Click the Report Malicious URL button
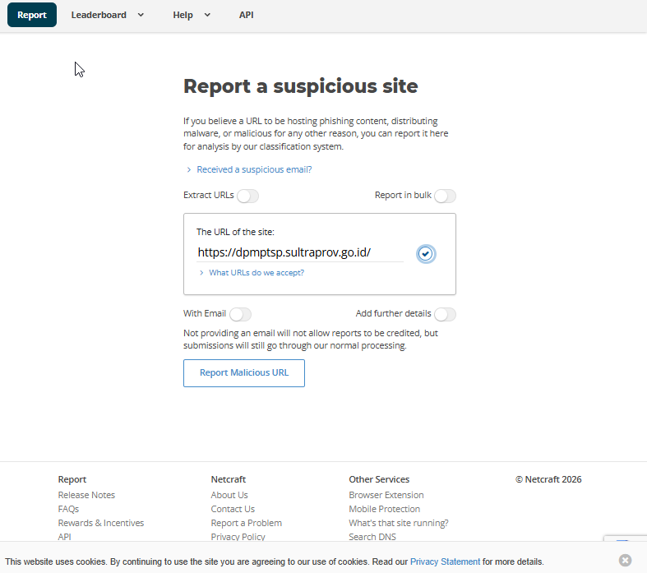The width and height of the screenshot is (647, 573). coord(244,373)
